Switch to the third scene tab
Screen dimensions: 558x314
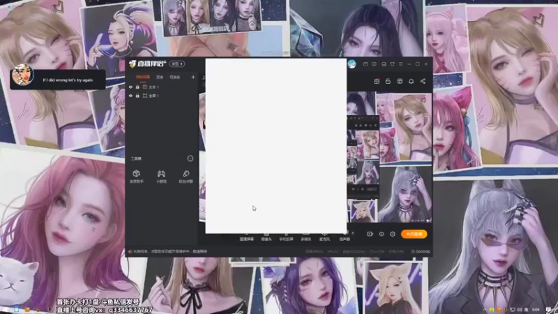point(175,77)
